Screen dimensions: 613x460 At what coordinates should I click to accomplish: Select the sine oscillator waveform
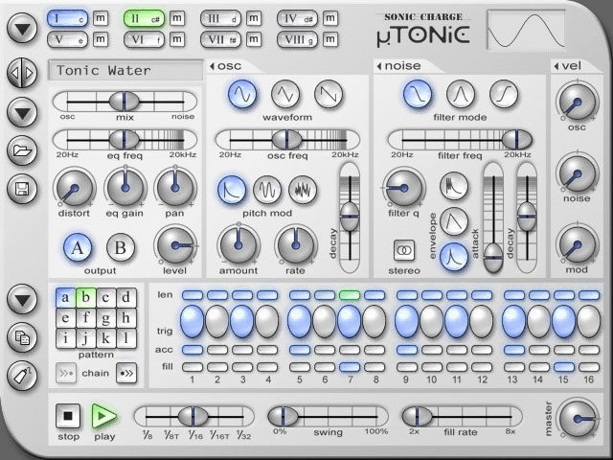pyautogui.click(x=242, y=94)
